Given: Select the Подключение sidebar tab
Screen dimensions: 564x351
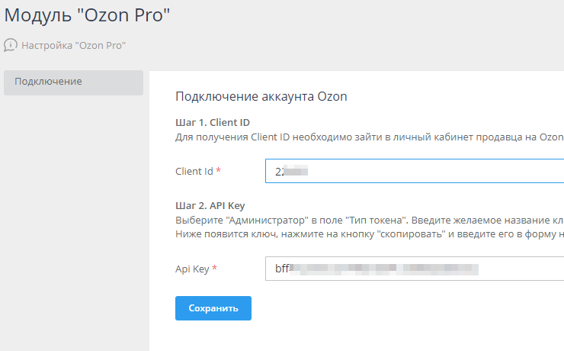Looking at the screenshot, I should 73,82.
